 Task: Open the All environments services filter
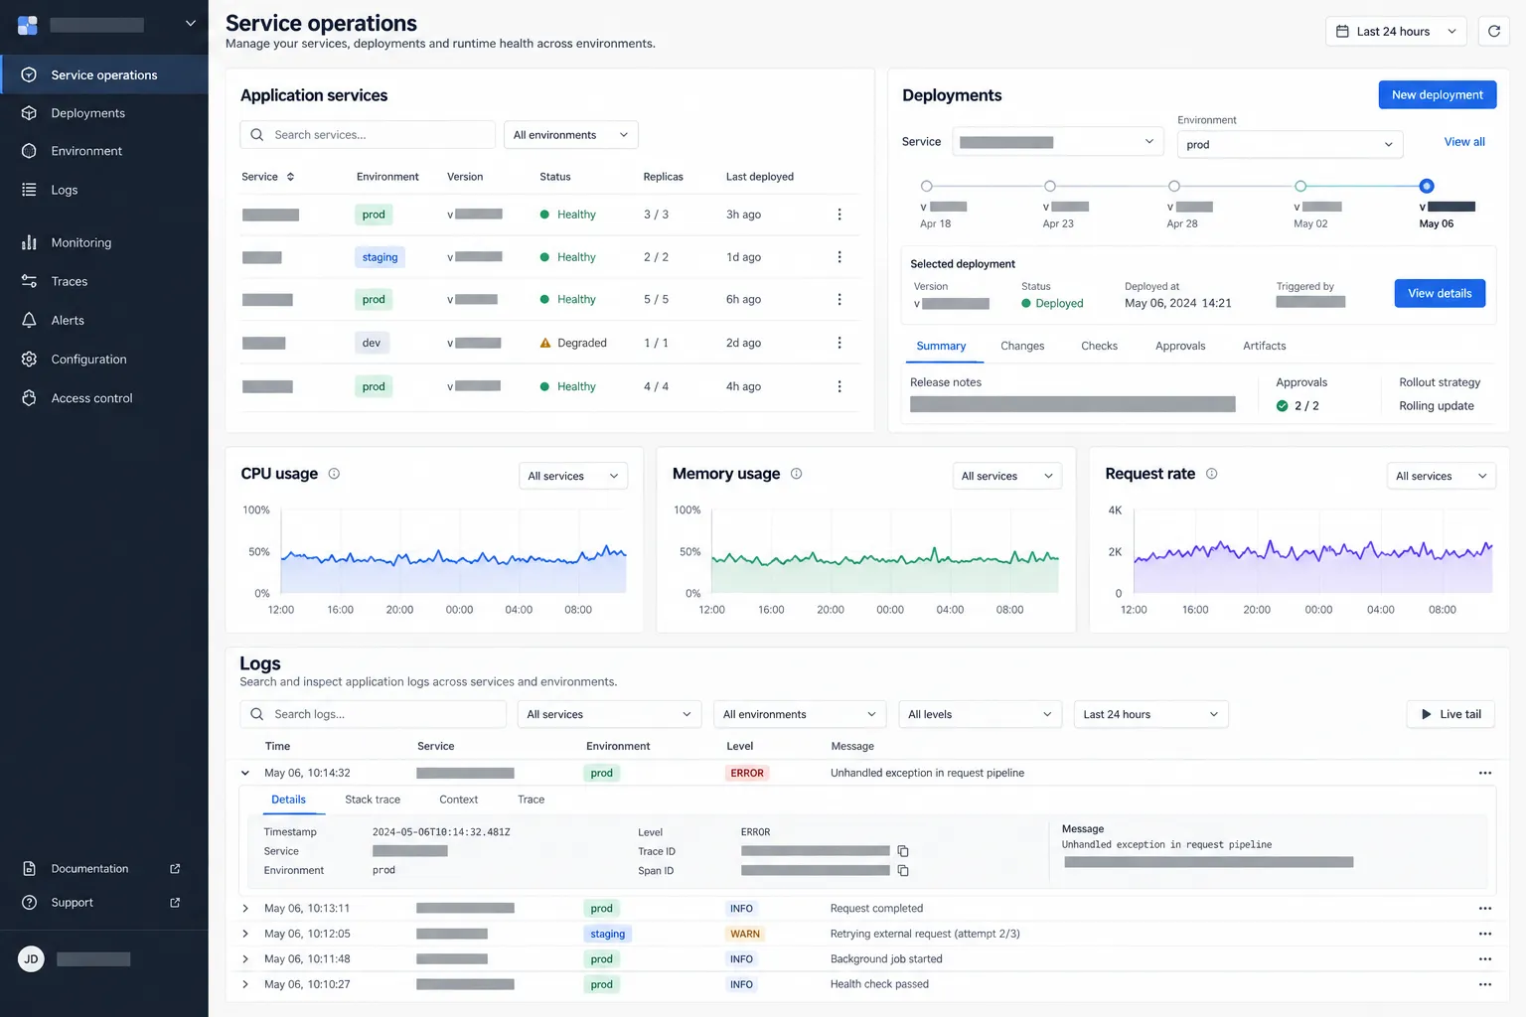click(571, 135)
